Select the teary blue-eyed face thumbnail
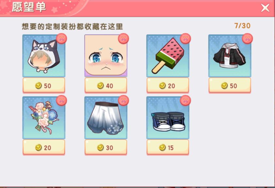 (x=106, y=56)
